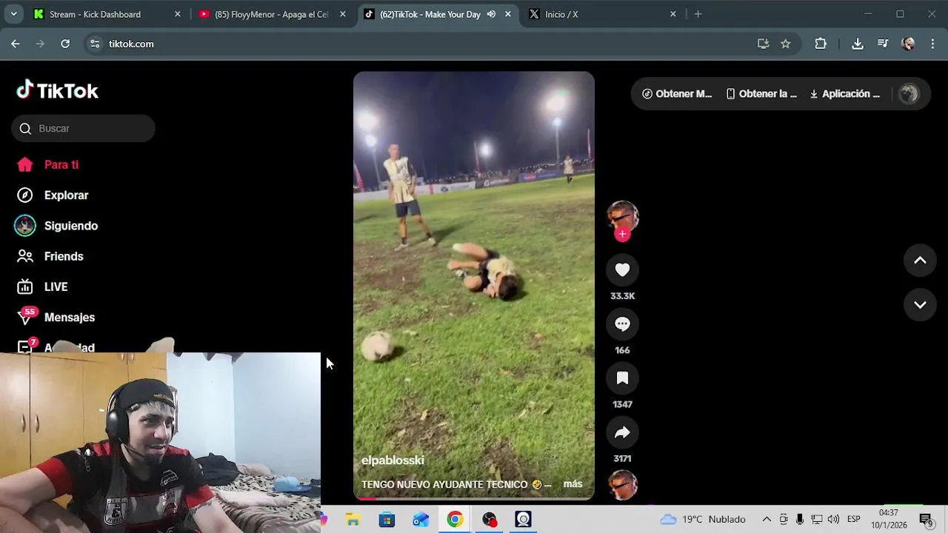The image size is (948, 533).
Task: Share the video with arrow icon
Action: pos(622,432)
